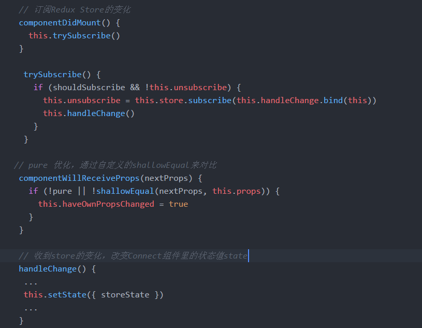
Task: Click the handleChange method definition name
Action: coord(48,269)
